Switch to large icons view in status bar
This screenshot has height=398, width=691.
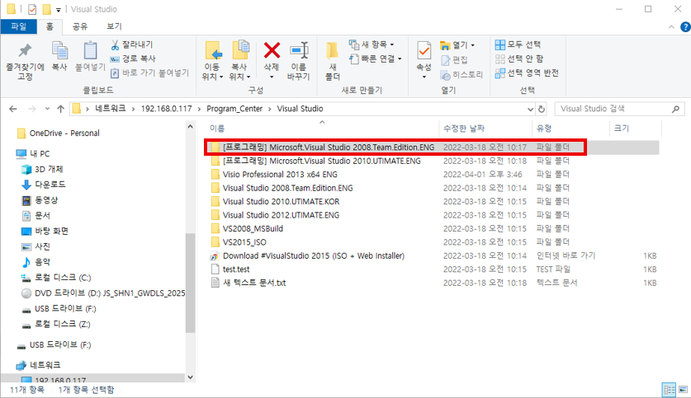[x=681, y=389]
